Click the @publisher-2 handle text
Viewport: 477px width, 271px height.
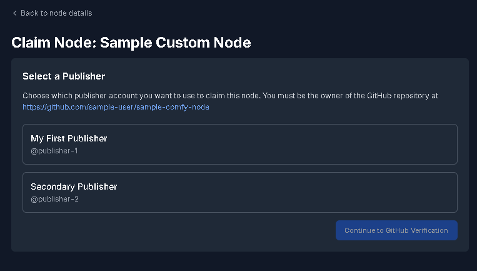(54, 199)
